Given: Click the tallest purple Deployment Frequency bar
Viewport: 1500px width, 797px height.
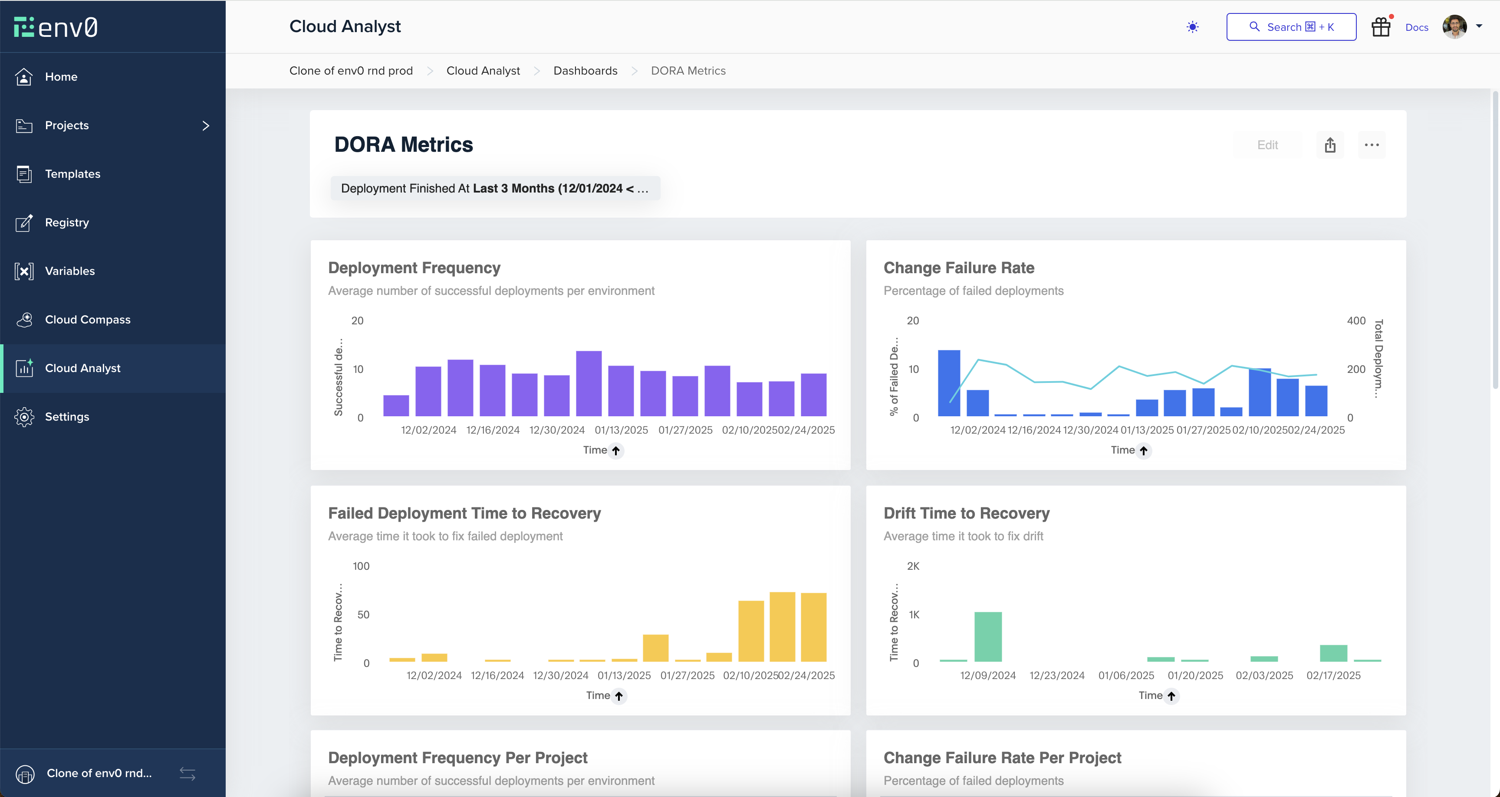Looking at the screenshot, I should click(588, 383).
